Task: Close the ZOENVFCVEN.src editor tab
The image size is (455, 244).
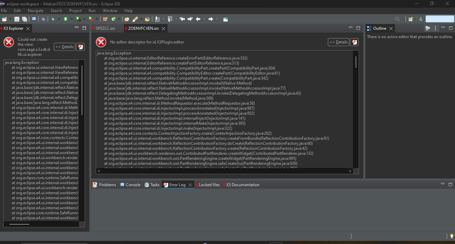Action: click(x=163, y=29)
